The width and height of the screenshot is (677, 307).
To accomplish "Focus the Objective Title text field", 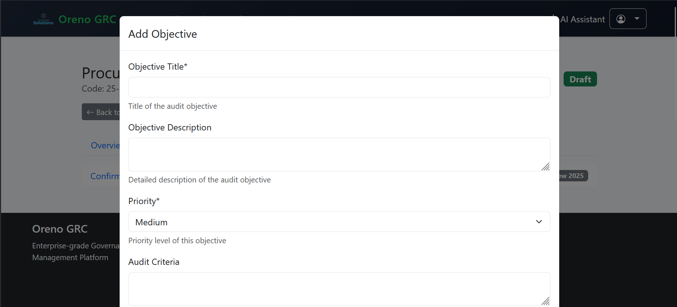I will pyautogui.click(x=339, y=87).
